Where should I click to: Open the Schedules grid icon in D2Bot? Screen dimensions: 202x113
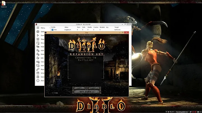click(x=38, y=73)
